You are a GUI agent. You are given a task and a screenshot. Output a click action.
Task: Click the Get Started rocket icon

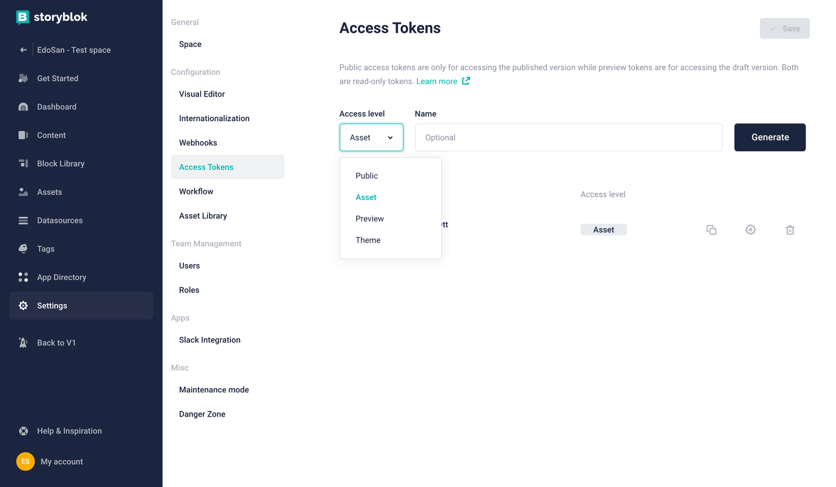click(x=23, y=78)
